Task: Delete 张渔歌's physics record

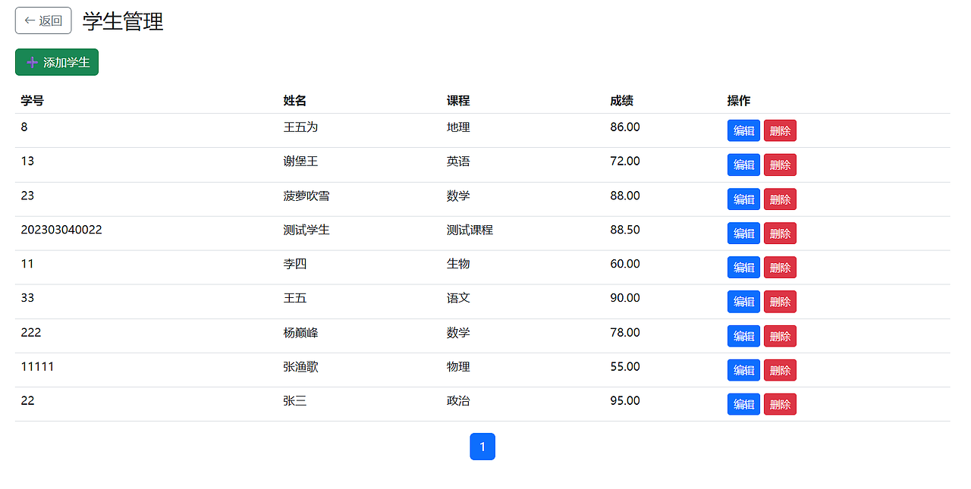Action: [780, 370]
